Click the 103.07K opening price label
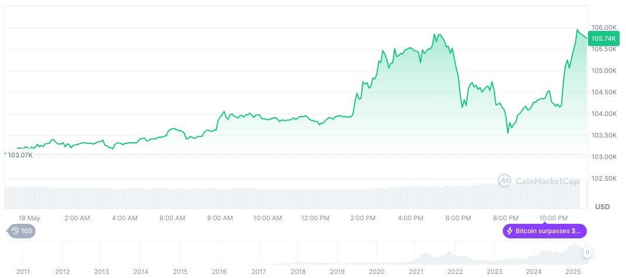The image size is (626, 278). pos(20,155)
